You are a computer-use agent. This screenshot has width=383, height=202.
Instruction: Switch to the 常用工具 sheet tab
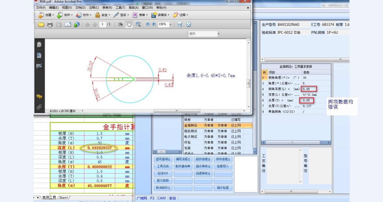point(49,197)
